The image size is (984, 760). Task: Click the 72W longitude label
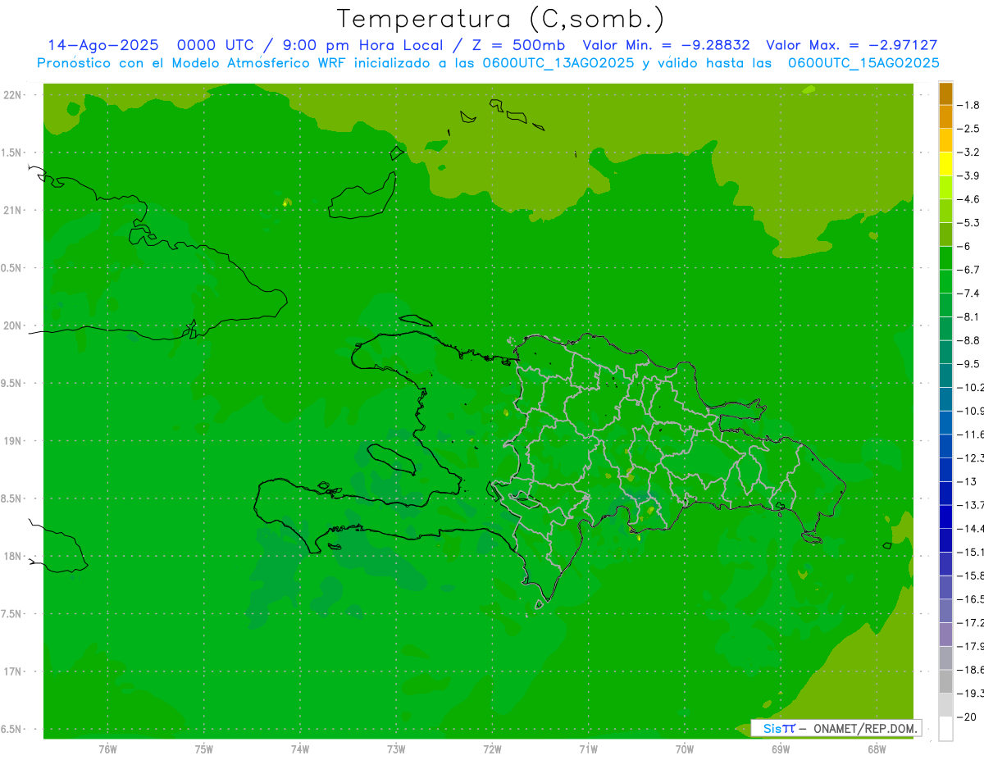click(x=492, y=749)
